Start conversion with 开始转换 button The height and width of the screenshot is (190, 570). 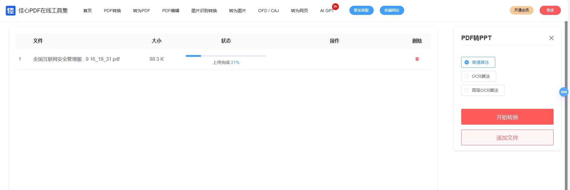(x=507, y=117)
